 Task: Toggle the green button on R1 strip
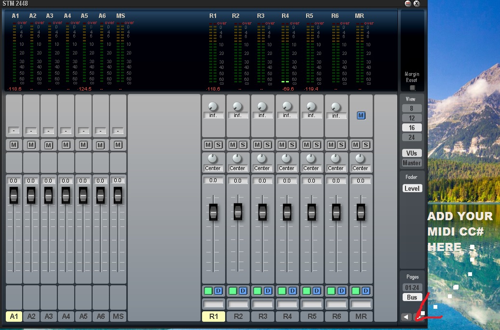coord(208,291)
